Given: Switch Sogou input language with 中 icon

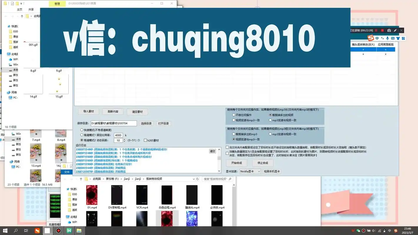Looking at the screenshot, I should pyautogui.click(x=377, y=38).
